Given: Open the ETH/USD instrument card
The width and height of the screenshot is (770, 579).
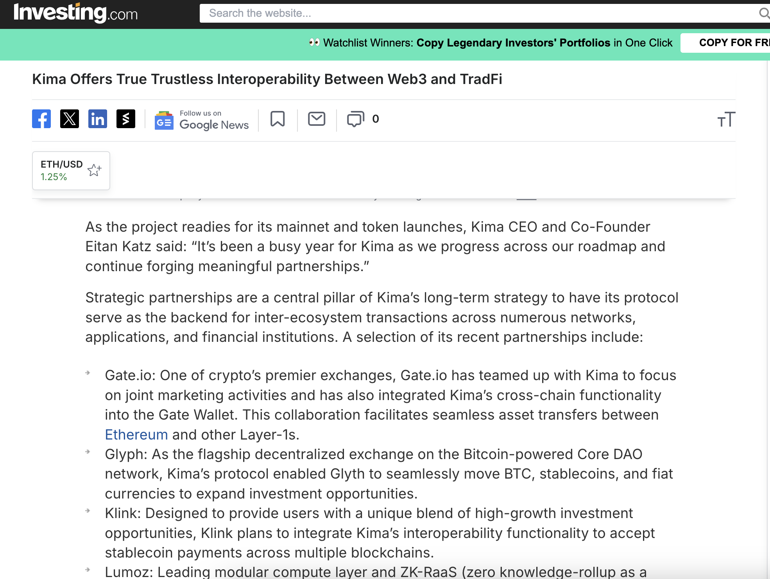Looking at the screenshot, I should point(61,170).
